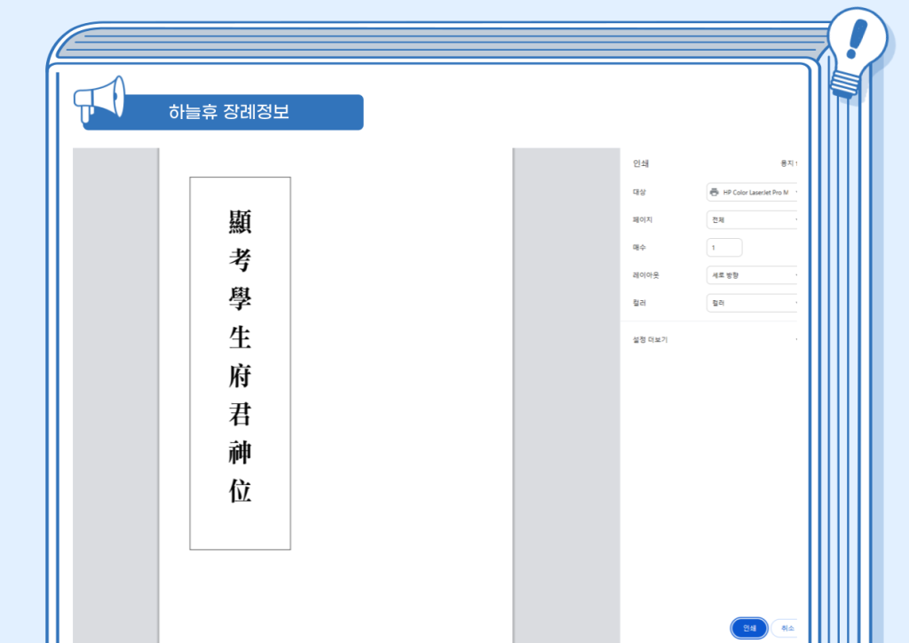Click the lightbulb exclamation icon

click(x=857, y=49)
